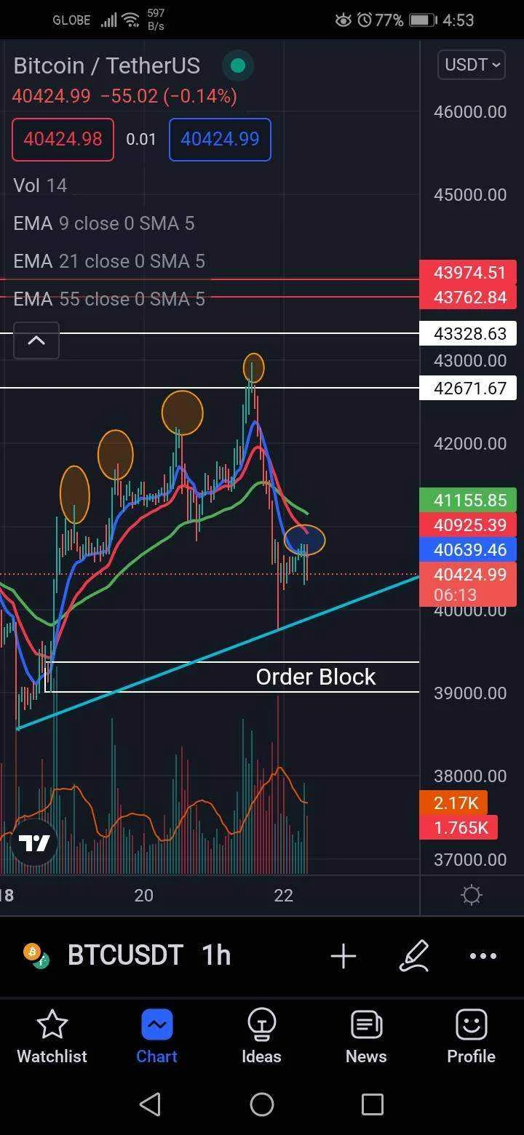Tap the price change -55.02 (-0.14%) text
Viewport: 524px width, 1135px height.
169,96
